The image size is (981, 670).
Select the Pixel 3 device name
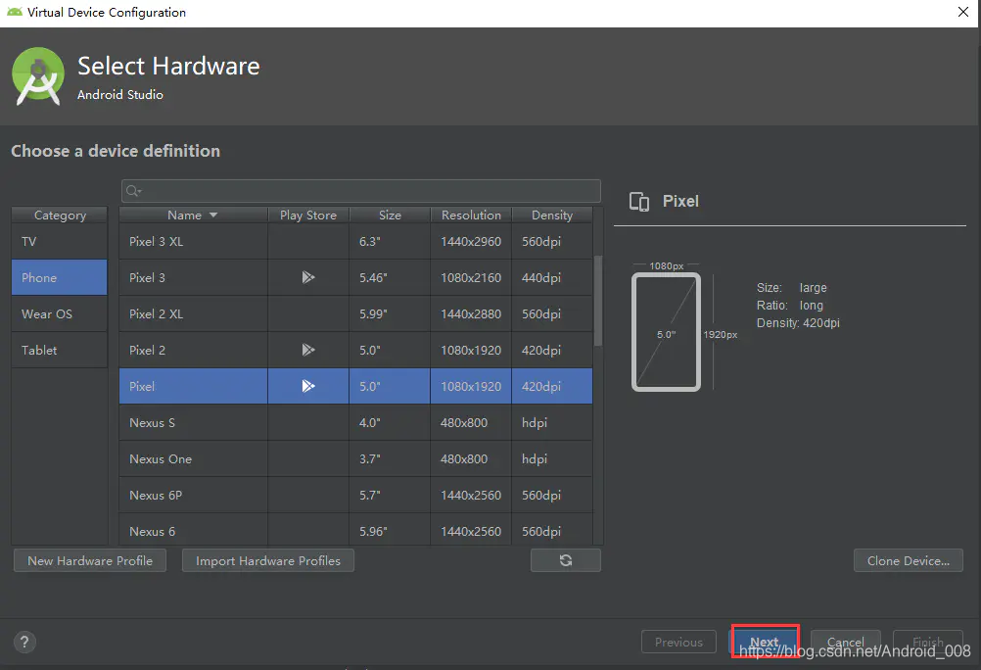pos(147,277)
